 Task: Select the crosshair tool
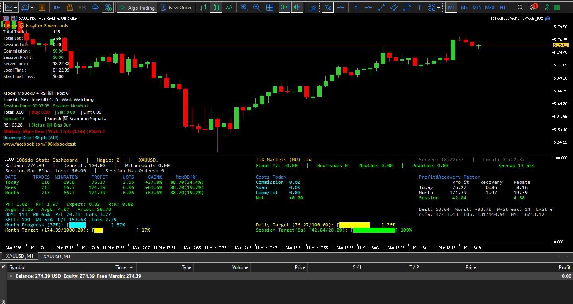tap(341, 7)
